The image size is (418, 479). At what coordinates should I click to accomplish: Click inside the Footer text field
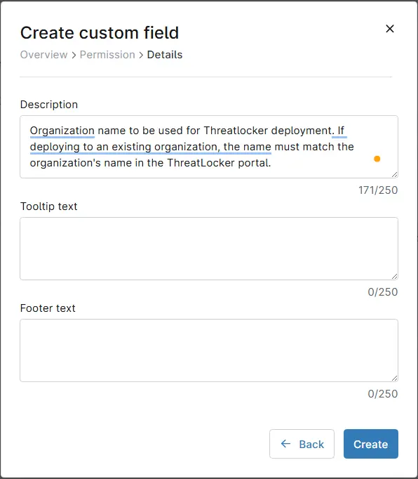click(209, 350)
